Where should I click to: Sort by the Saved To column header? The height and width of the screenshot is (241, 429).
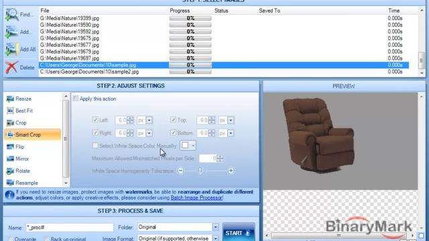[269, 11]
